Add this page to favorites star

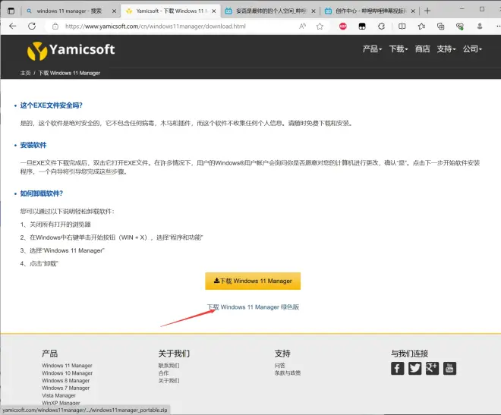(320, 27)
